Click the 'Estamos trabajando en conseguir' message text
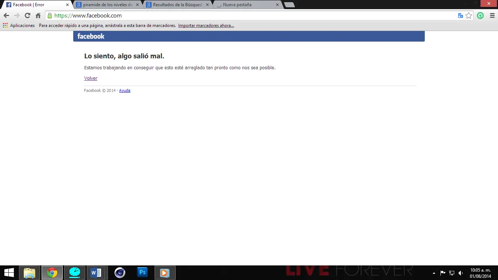 tap(180, 68)
